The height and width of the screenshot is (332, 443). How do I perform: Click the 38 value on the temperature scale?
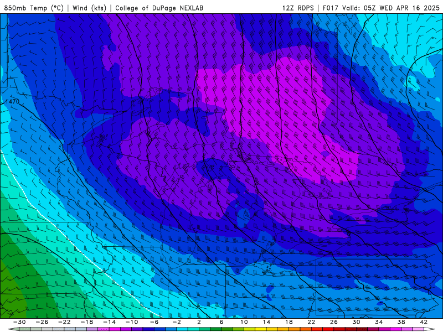(401, 322)
